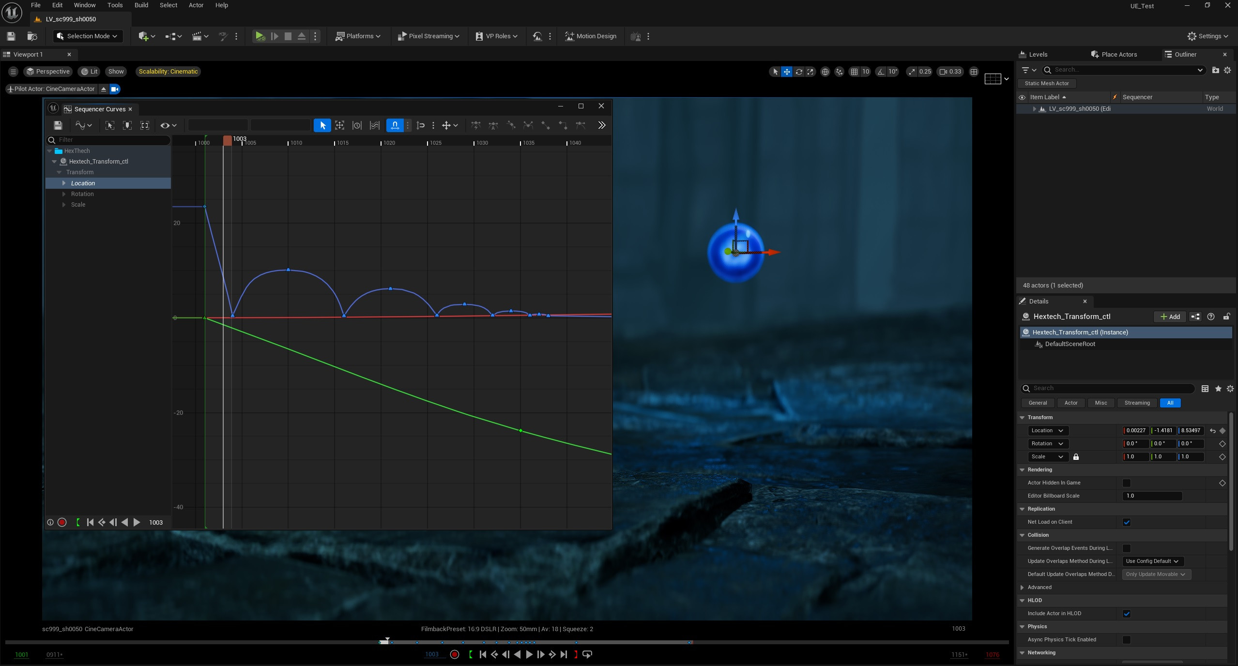
Task: Click Scalability: Cinematic button
Action: click(168, 72)
